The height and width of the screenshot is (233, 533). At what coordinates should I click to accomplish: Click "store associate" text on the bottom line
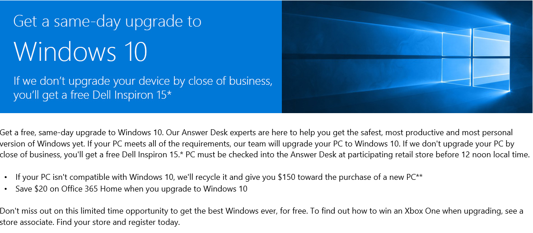pyautogui.click(x=27, y=223)
